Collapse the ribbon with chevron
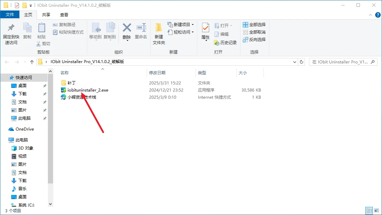 (x=370, y=15)
